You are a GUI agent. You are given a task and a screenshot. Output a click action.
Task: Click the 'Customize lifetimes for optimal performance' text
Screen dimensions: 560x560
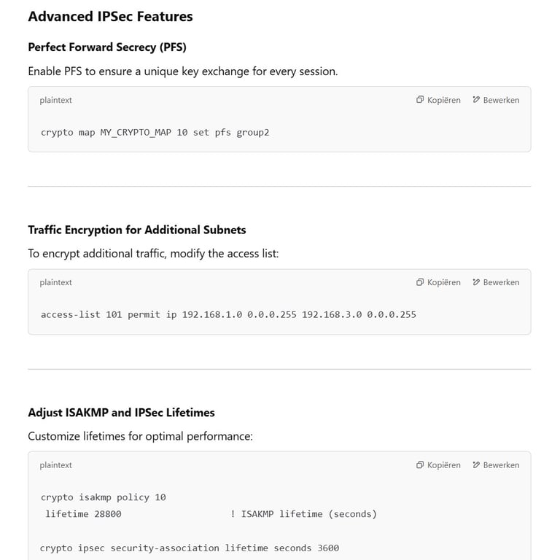pos(140,437)
